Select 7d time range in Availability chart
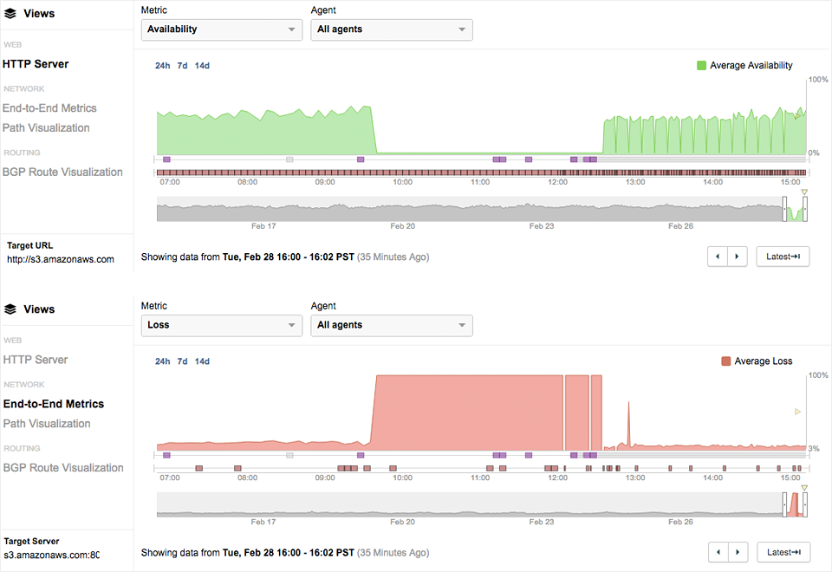 click(182, 65)
